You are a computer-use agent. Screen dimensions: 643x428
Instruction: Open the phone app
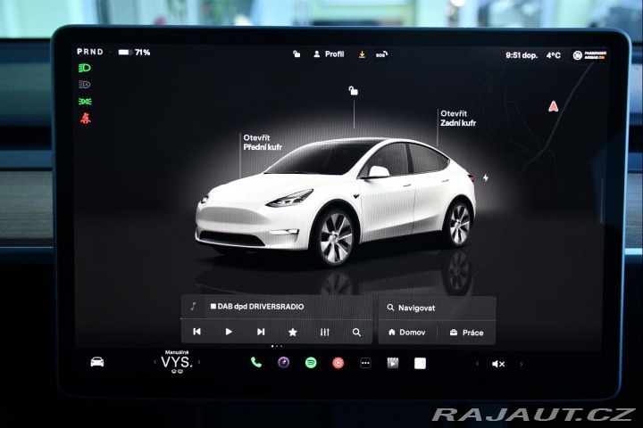pyautogui.click(x=256, y=362)
